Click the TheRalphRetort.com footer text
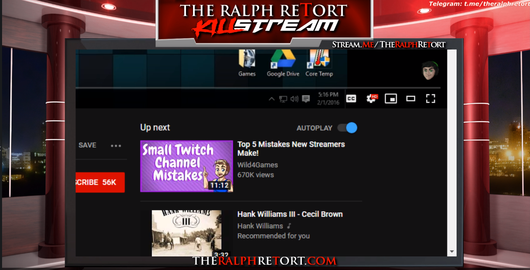The height and width of the screenshot is (270, 530). [x=264, y=261]
